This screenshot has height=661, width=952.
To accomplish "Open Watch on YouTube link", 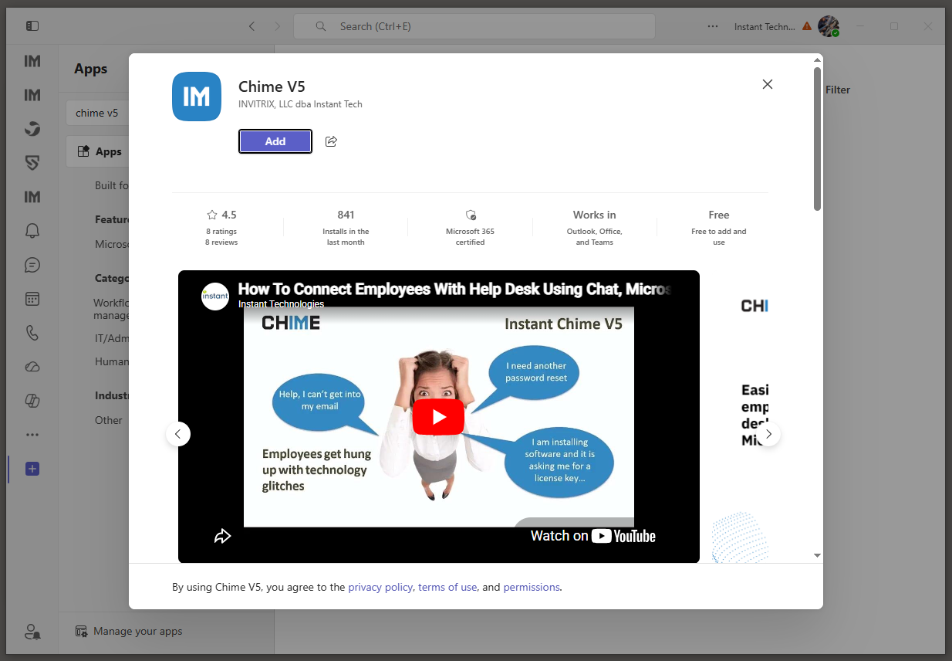I will 592,536.
